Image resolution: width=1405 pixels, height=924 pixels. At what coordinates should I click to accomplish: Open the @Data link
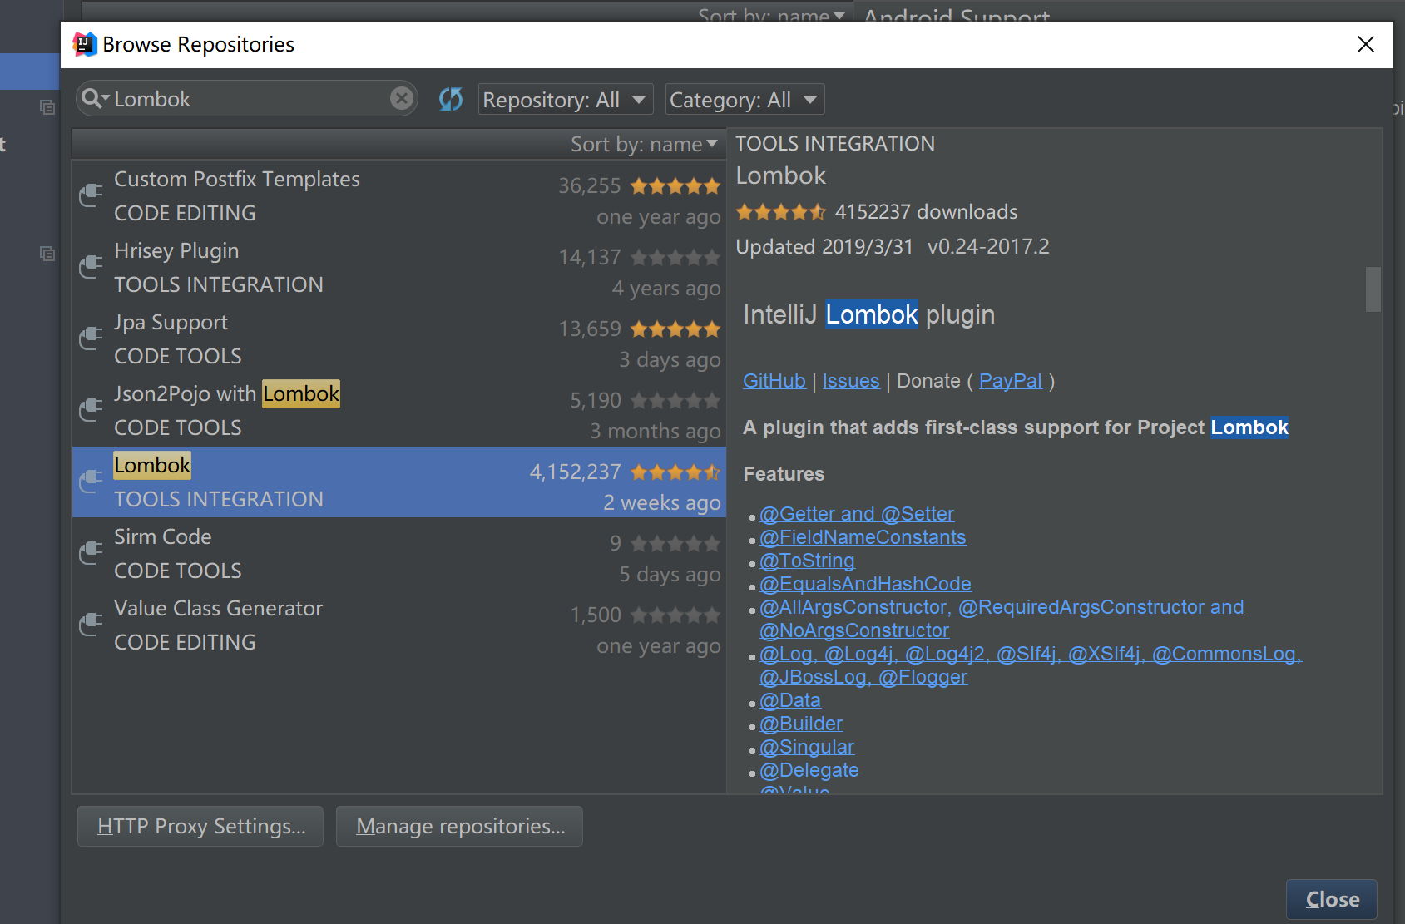point(790,700)
